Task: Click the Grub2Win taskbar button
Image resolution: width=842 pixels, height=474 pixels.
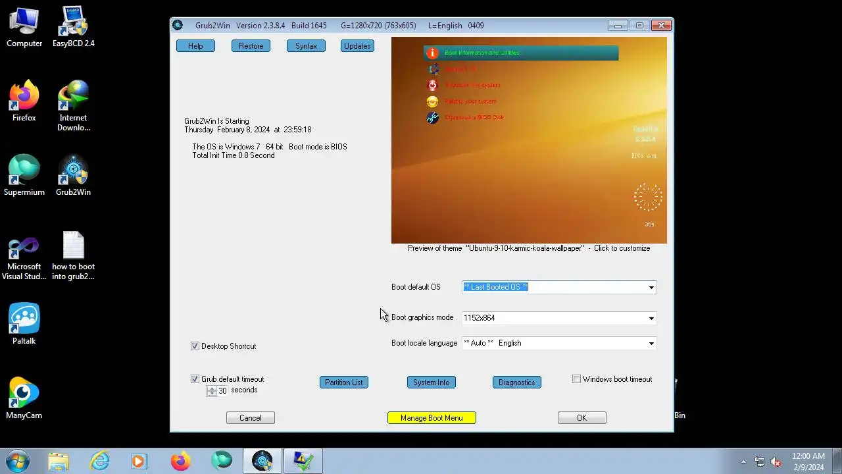Action: (x=262, y=461)
